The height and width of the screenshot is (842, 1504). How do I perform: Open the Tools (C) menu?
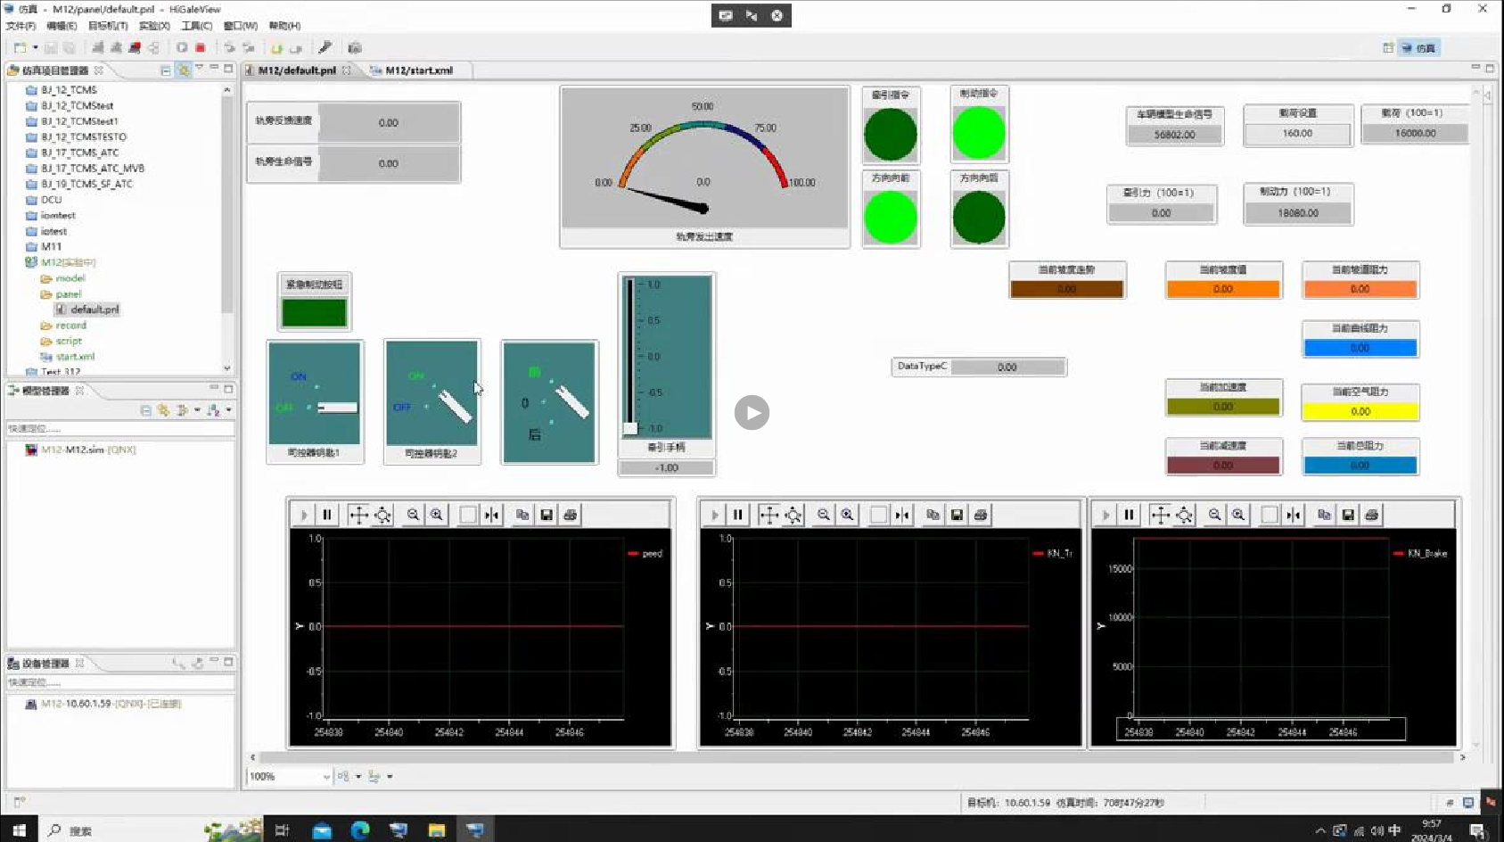tap(197, 26)
